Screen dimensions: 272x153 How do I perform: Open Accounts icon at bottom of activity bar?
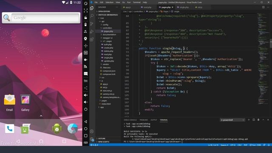pos(92,131)
